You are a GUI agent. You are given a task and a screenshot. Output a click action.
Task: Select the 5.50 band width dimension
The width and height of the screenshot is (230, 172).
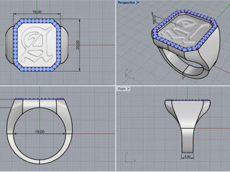[x=187, y=157]
